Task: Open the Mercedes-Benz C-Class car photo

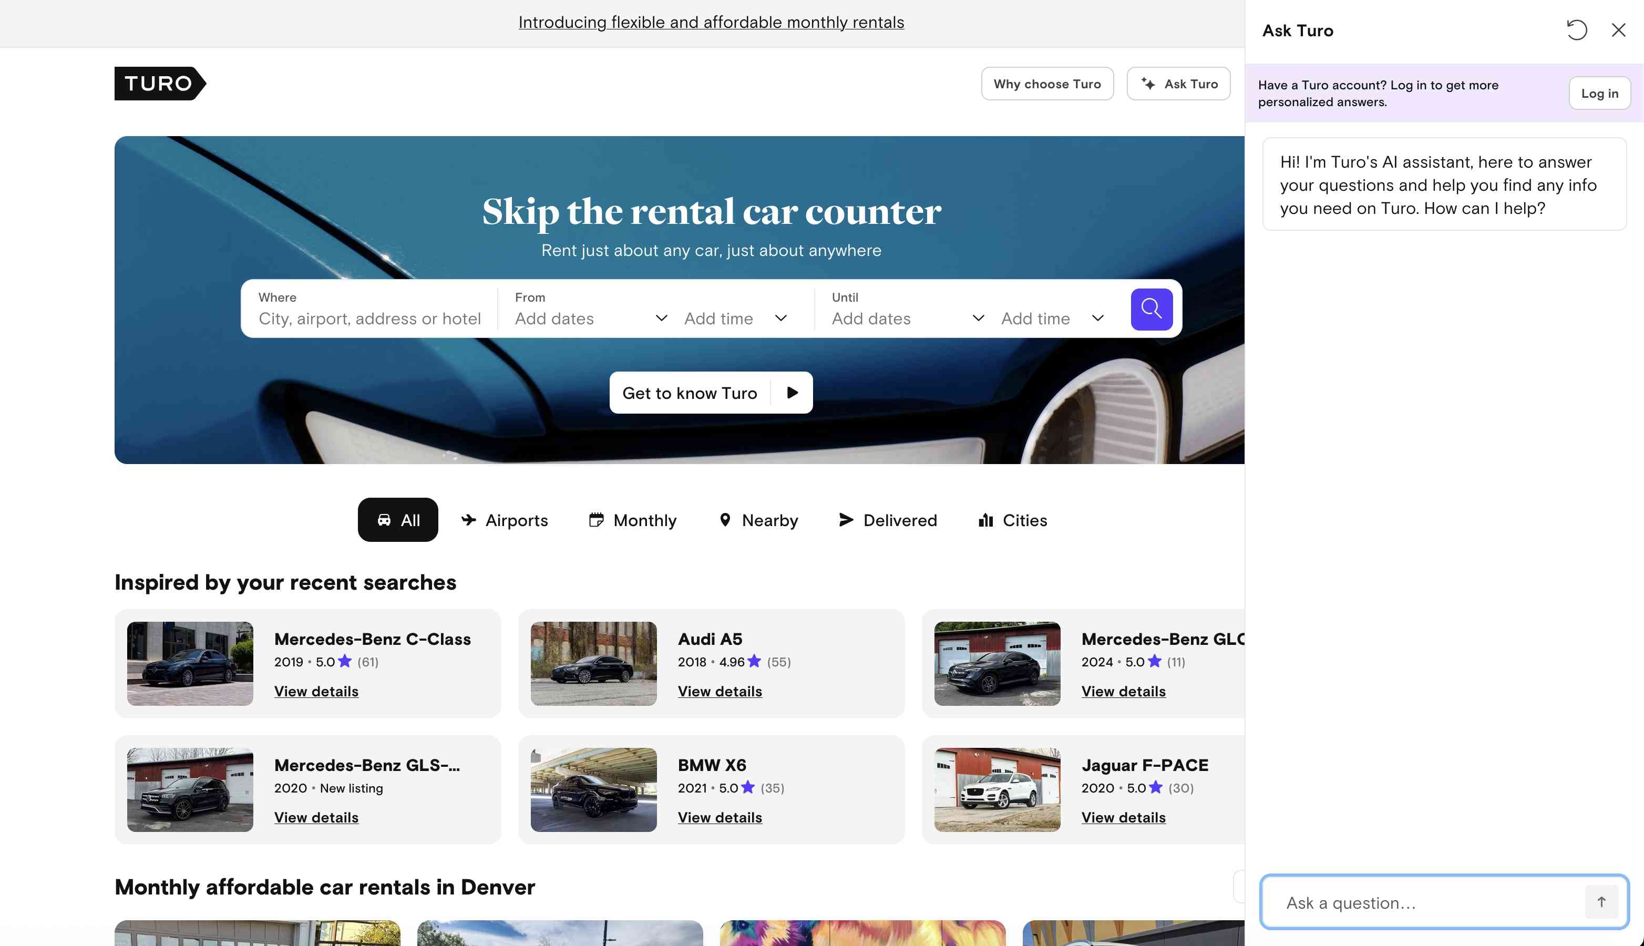Action: coord(190,663)
